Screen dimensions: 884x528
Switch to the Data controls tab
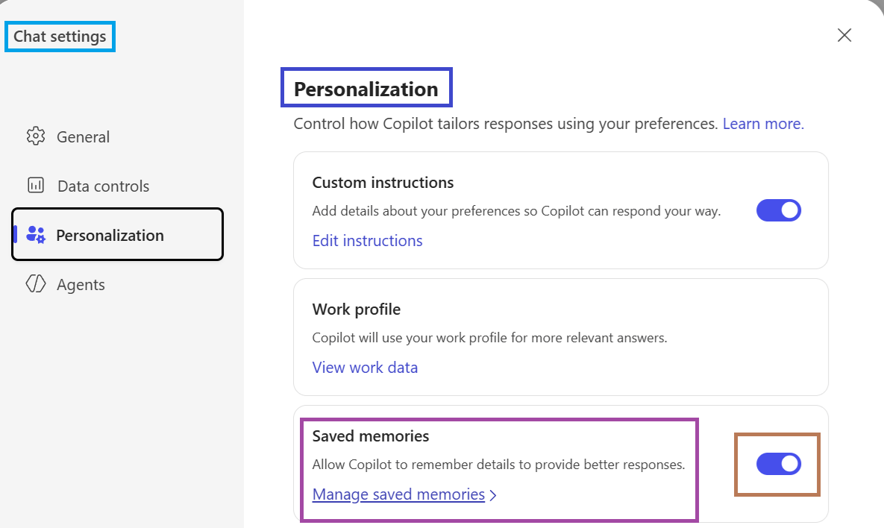[103, 186]
